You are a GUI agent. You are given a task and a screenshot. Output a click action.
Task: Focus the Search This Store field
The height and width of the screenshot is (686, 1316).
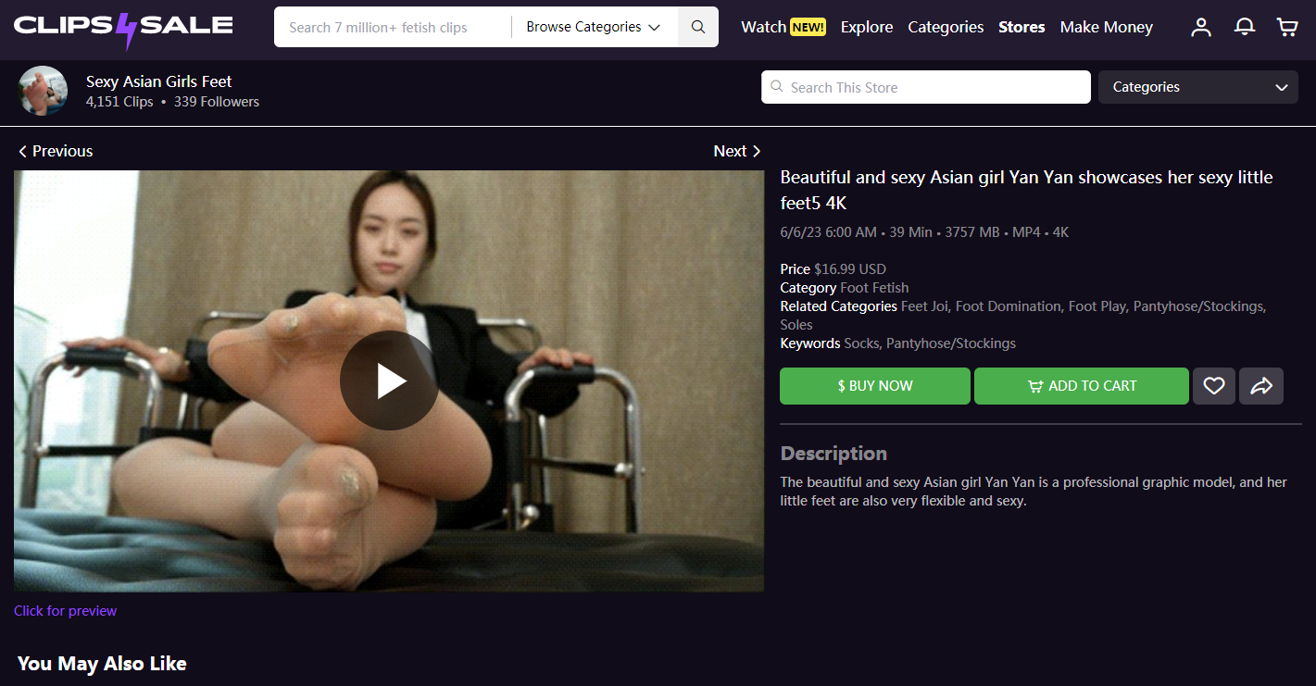click(x=926, y=87)
